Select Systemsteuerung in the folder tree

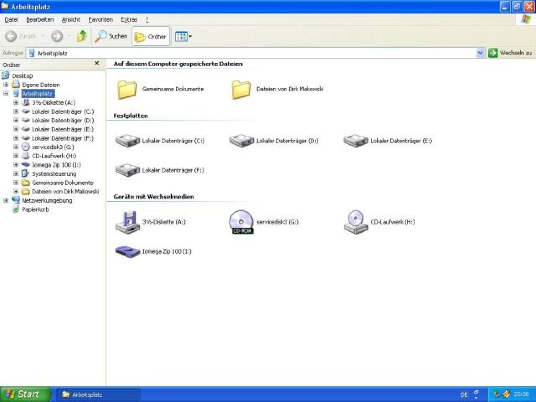pyautogui.click(x=54, y=173)
